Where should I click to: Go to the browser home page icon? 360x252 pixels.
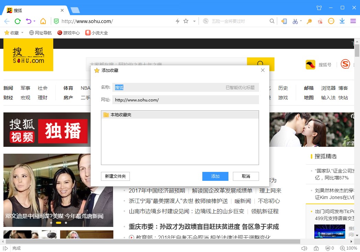click(43, 21)
